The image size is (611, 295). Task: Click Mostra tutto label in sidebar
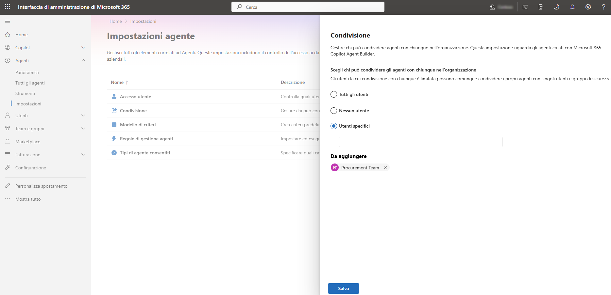(28, 199)
